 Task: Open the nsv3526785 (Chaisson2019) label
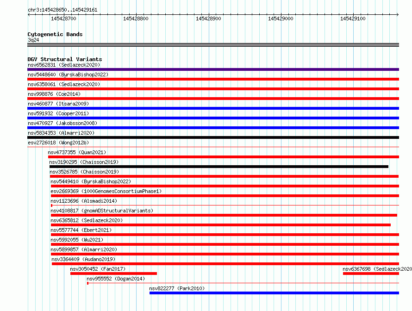coord(84,172)
